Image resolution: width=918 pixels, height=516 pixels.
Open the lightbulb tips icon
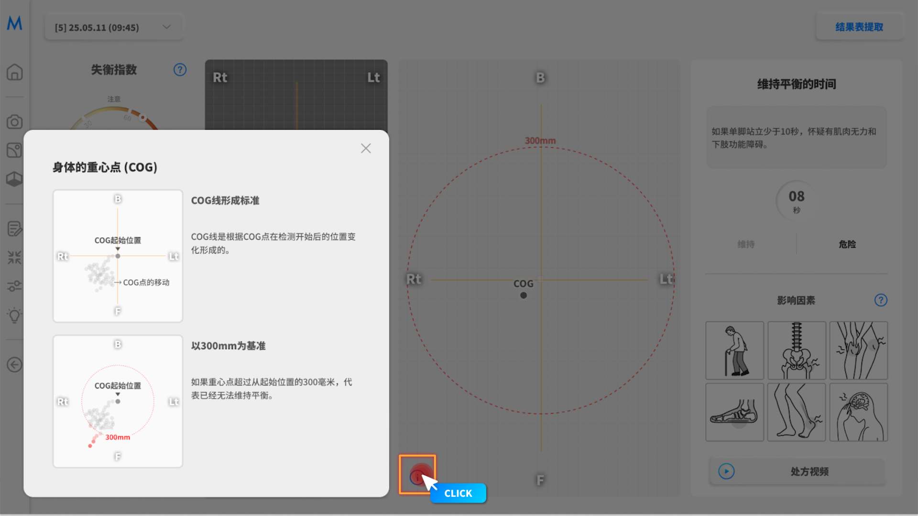tap(14, 315)
